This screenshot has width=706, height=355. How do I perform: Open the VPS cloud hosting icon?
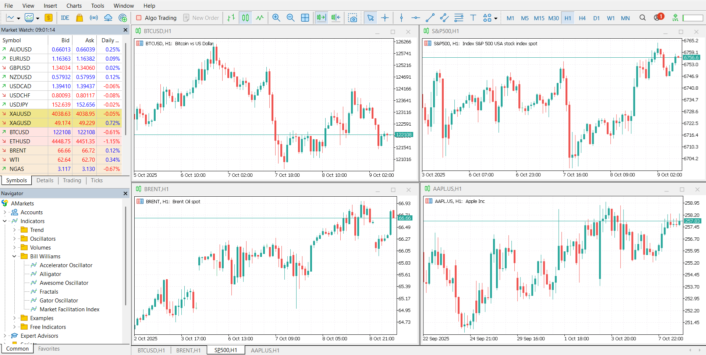coord(108,18)
